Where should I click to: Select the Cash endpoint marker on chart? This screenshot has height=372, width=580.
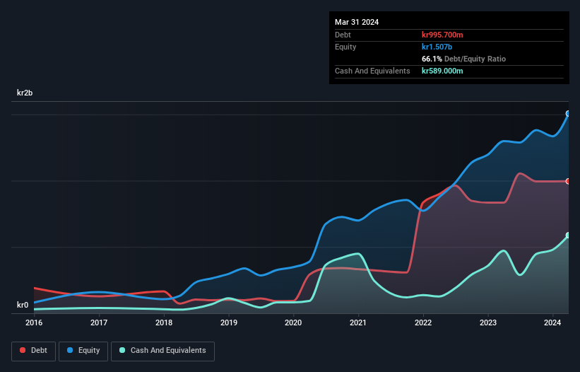tap(568, 236)
